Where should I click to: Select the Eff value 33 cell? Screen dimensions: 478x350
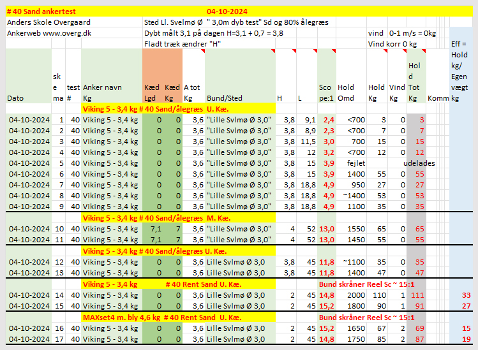click(465, 295)
